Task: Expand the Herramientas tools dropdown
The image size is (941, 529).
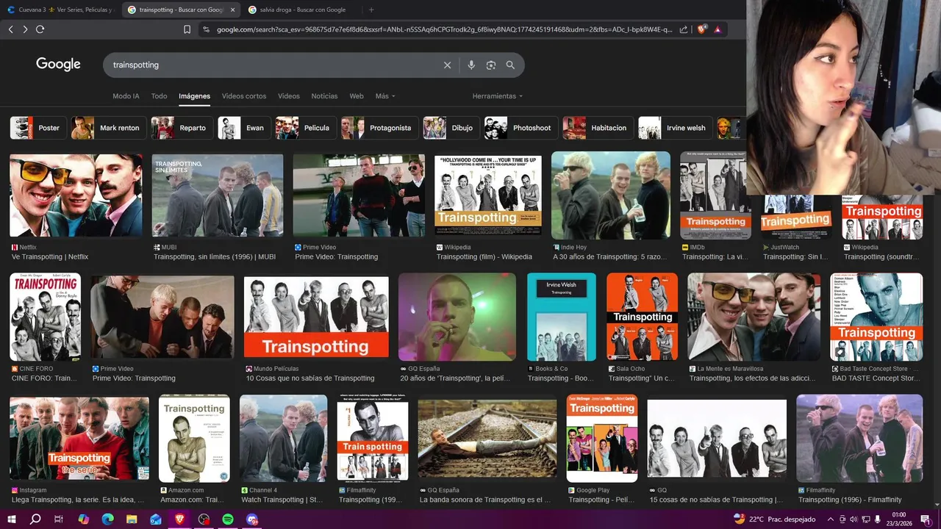Action: 498,96
